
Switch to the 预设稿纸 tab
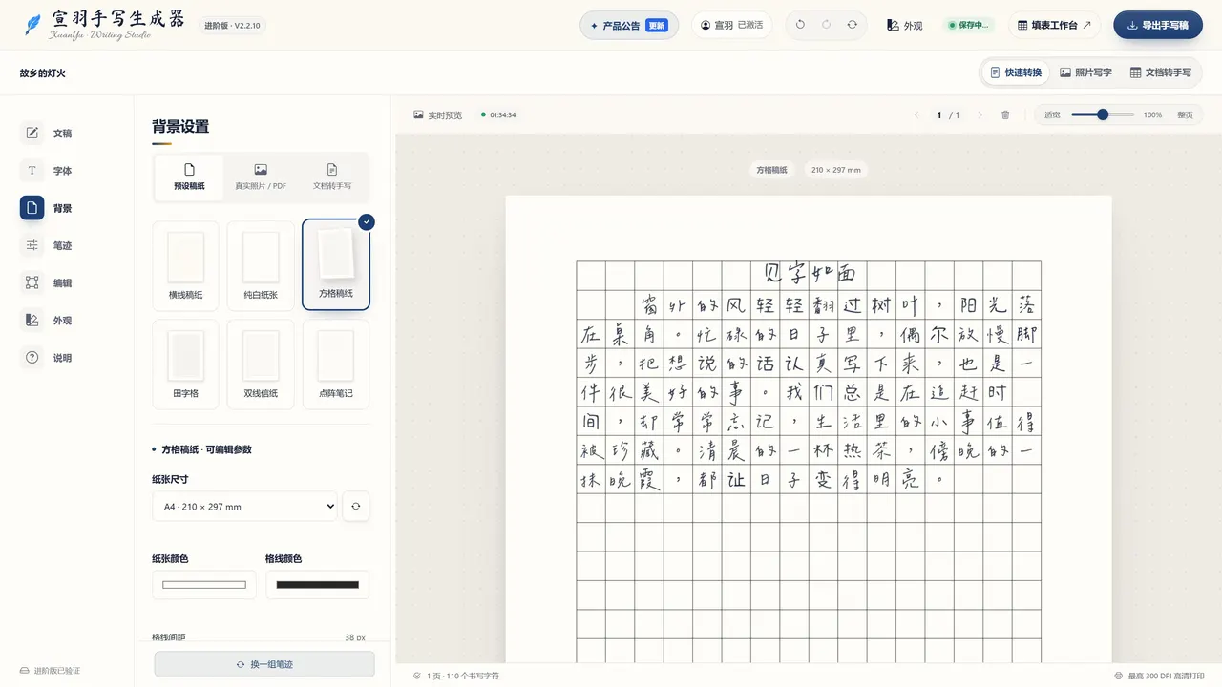[x=189, y=177]
